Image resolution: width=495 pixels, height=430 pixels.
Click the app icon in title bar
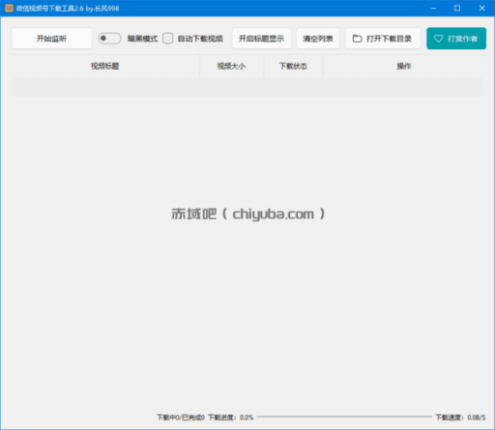[9, 8]
